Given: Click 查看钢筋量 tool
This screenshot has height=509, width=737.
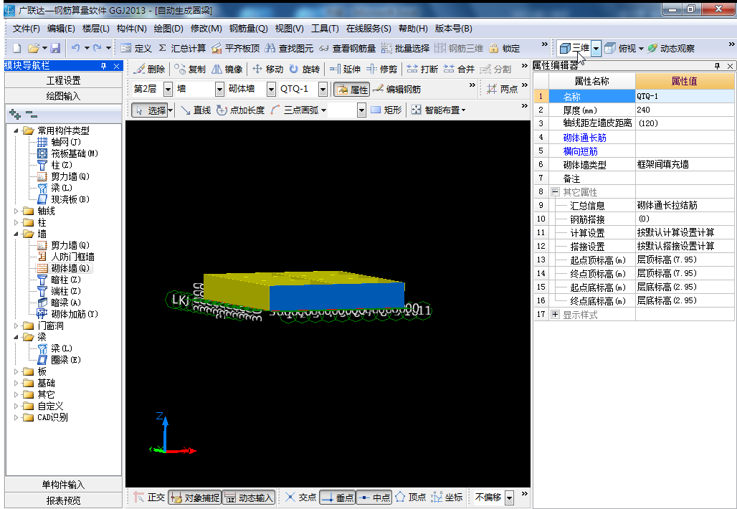Looking at the screenshot, I should click(347, 49).
